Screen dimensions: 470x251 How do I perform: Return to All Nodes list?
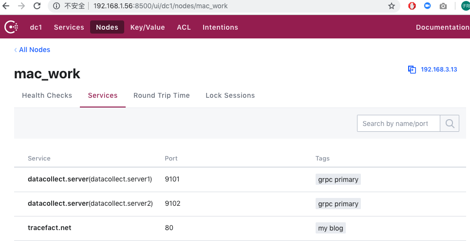34,50
